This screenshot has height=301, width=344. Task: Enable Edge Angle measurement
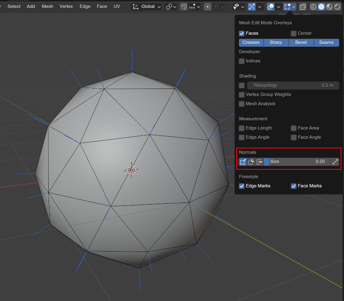pos(242,137)
